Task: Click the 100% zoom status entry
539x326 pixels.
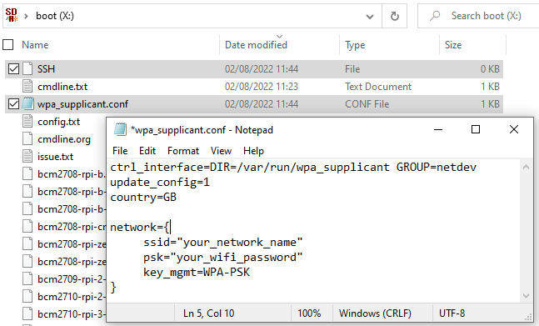Action: [x=309, y=313]
